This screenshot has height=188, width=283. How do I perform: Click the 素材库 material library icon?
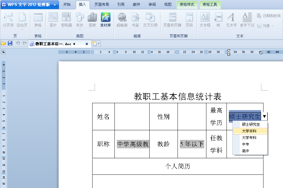[x=105, y=20]
